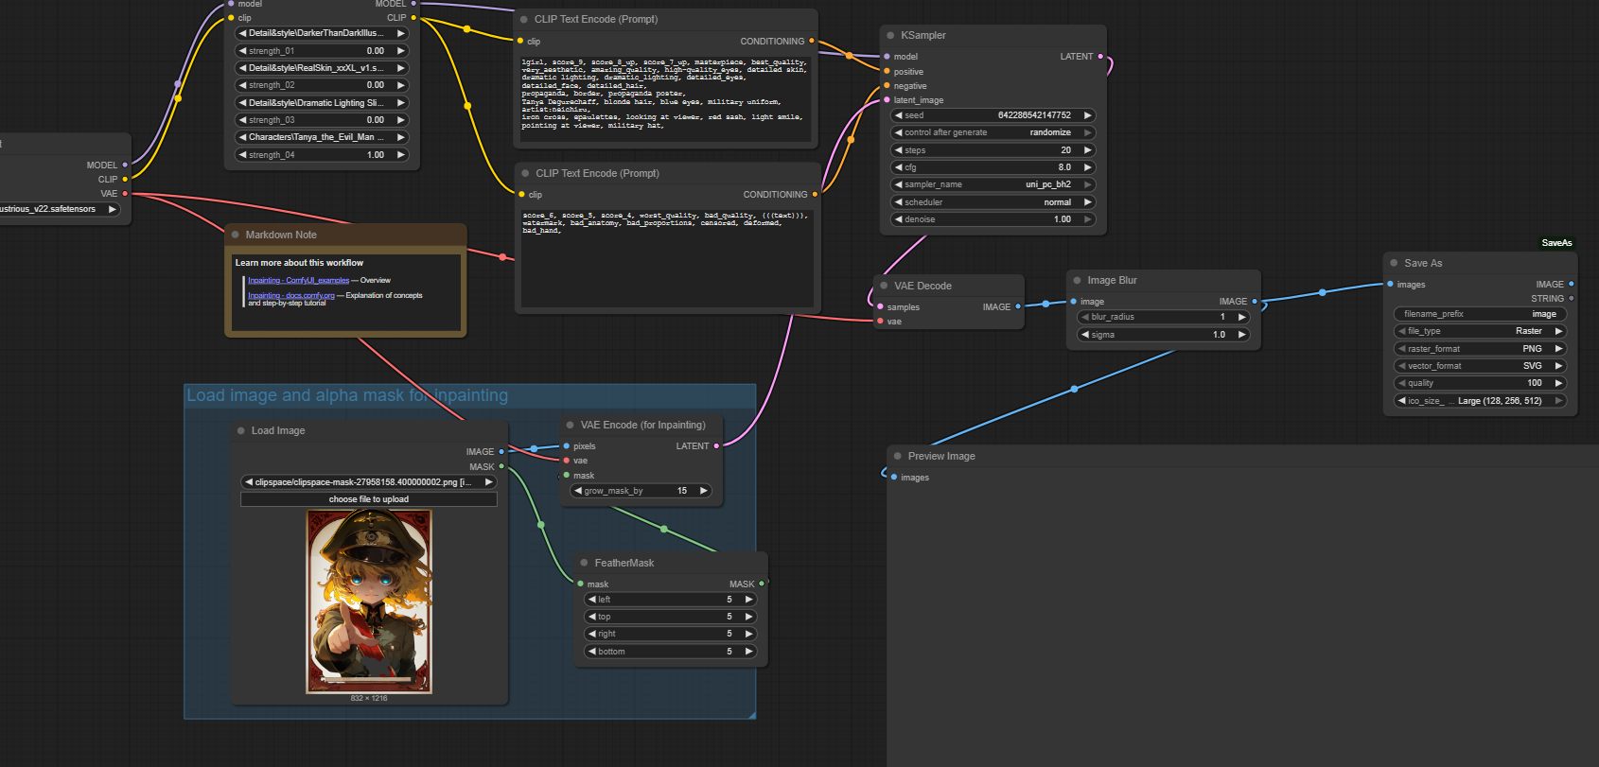
Task: Open the ico_size dropdown showing Large
Action: pos(1480,401)
